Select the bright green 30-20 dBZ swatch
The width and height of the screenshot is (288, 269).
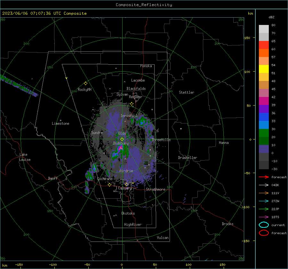pos(264,133)
